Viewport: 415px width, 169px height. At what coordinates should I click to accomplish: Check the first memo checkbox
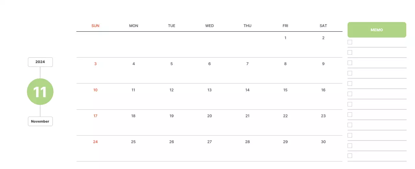(x=350, y=42)
